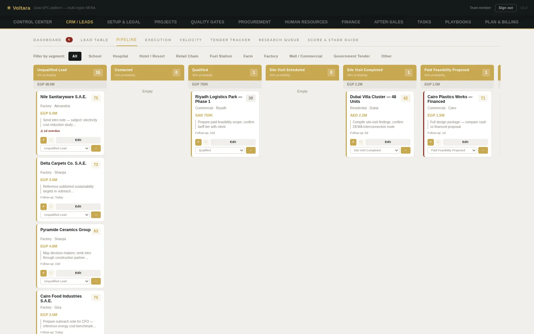Image resolution: width=534 pixels, height=334 pixels.
Task: Click lightning icon on Delta Carpets card
Action: (43, 207)
